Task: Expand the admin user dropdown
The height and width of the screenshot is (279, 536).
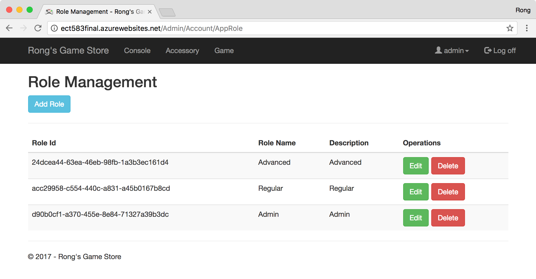Action: click(x=452, y=50)
